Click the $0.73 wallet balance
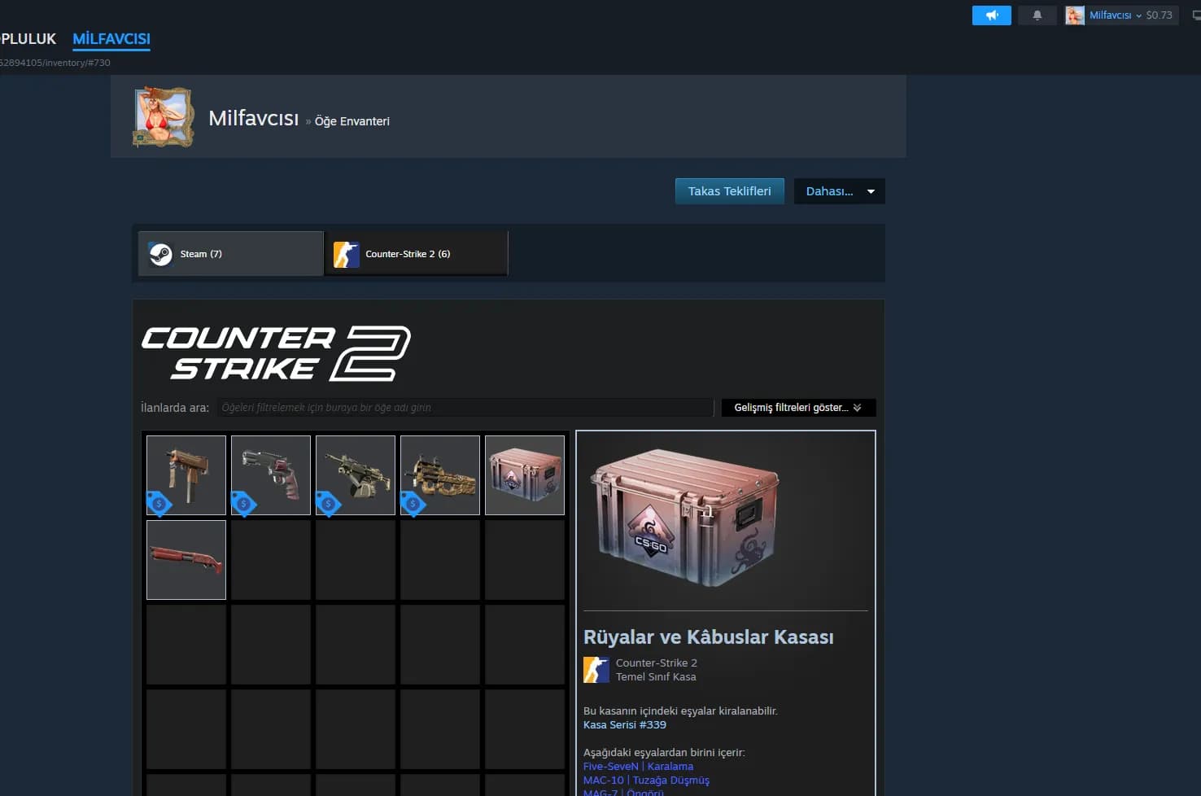This screenshot has width=1201, height=796. pos(1160,15)
